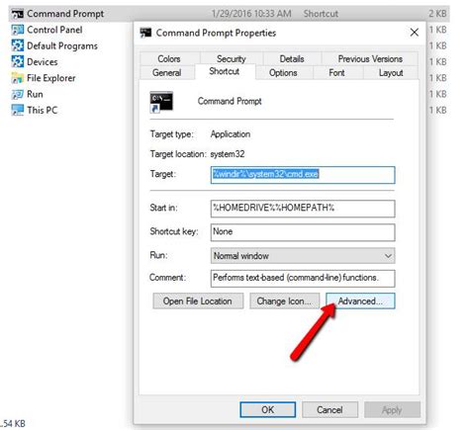Viewport: 469px width, 430px height.
Task: Expand the Run window mode dropdown
Action: [x=303, y=256]
